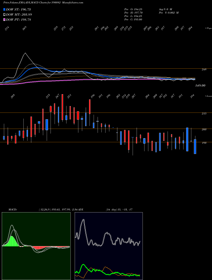The width and height of the screenshot is (212, 280).
Task: Click the 193 price level label
Action: click(204, 143)
